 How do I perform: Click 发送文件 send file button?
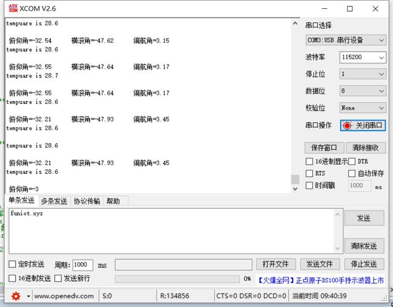(320, 264)
